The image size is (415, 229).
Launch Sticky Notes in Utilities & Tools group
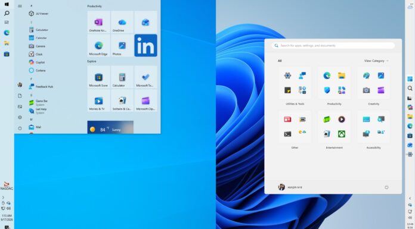(287, 90)
